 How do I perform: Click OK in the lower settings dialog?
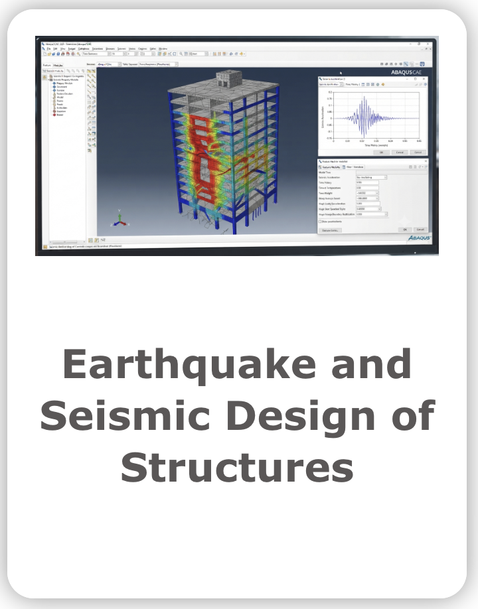[405, 230]
